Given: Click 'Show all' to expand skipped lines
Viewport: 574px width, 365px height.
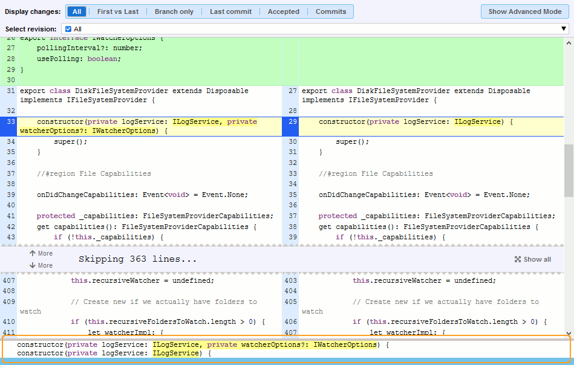Looking at the screenshot, I should (x=537, y=259).
